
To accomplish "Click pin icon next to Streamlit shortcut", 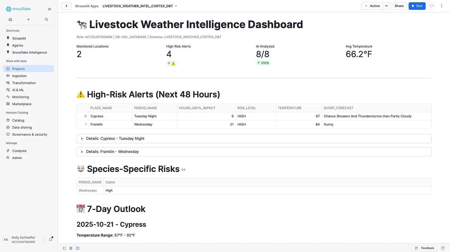I will (x=8, y=38).
